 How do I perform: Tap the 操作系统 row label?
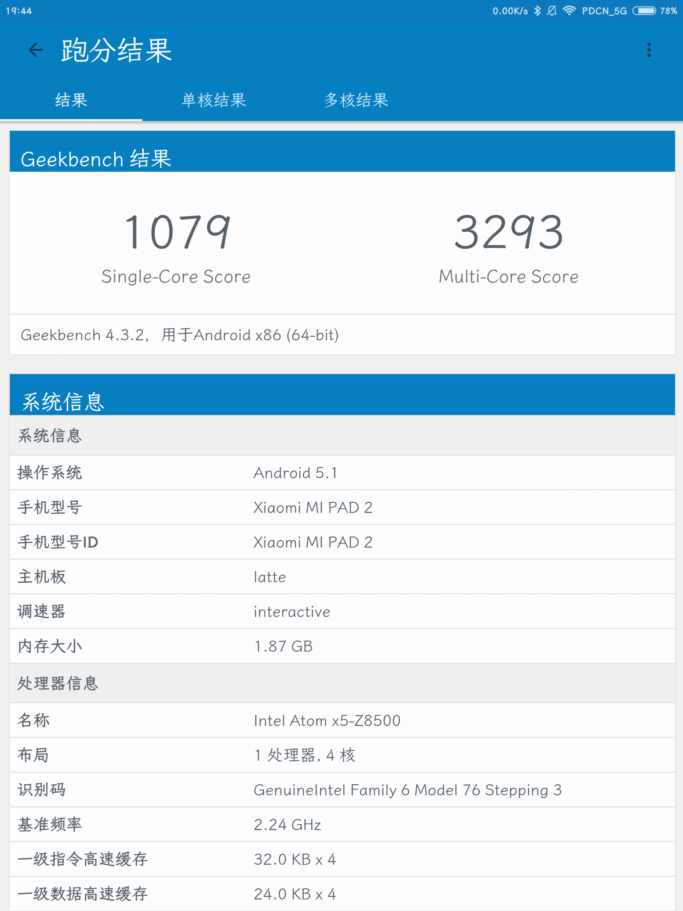(50, 473)
